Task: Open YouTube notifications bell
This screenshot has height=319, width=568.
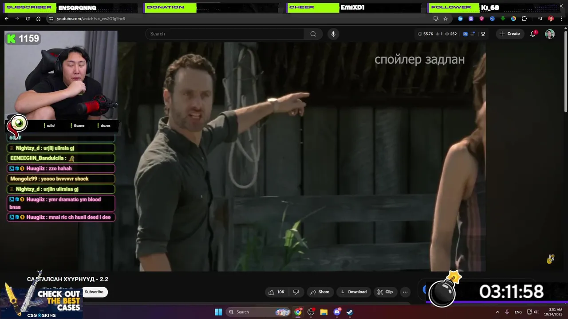Action: point(533,34)
